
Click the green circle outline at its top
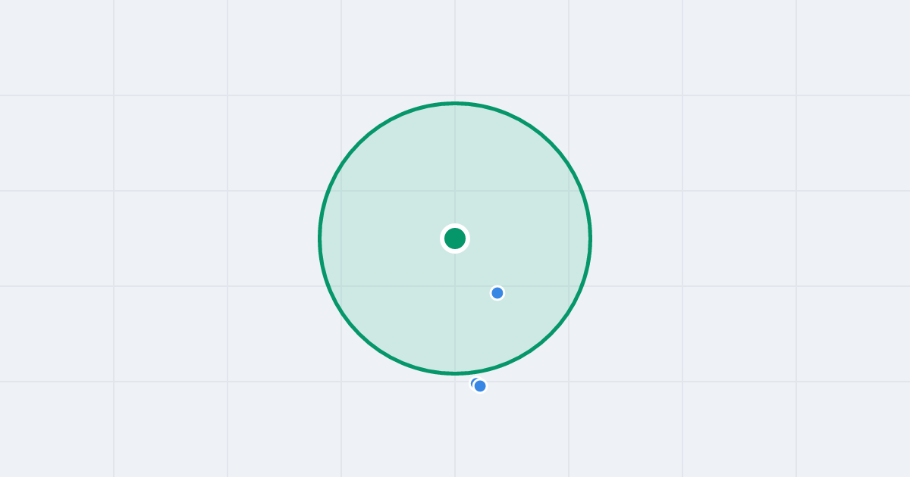[x=455, y=103]
